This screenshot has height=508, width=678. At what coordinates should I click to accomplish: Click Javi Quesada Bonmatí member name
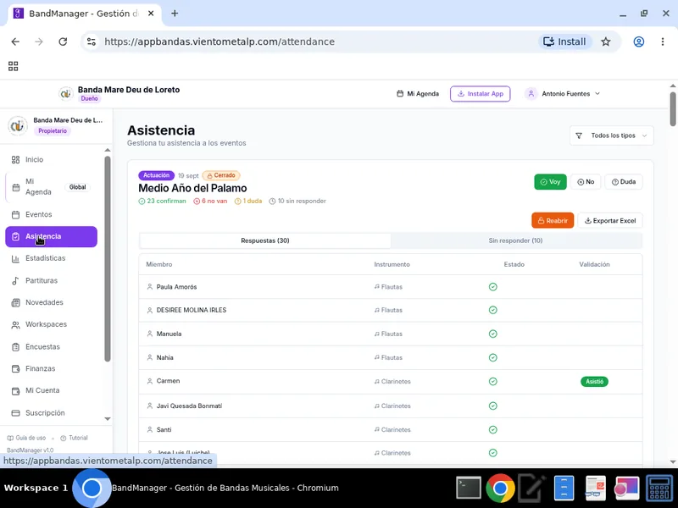(x=189, y=406)
